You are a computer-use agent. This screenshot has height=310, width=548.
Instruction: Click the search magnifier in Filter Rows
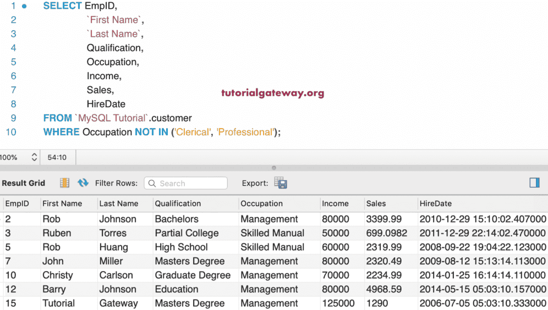(152, 184)
